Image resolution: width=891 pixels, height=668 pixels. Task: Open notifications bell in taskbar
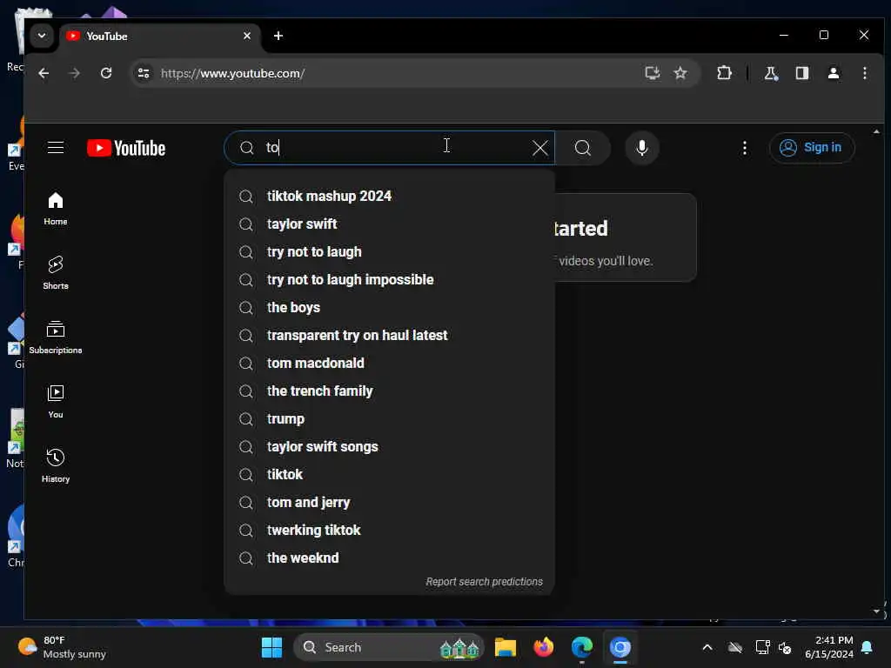point(867,647)
